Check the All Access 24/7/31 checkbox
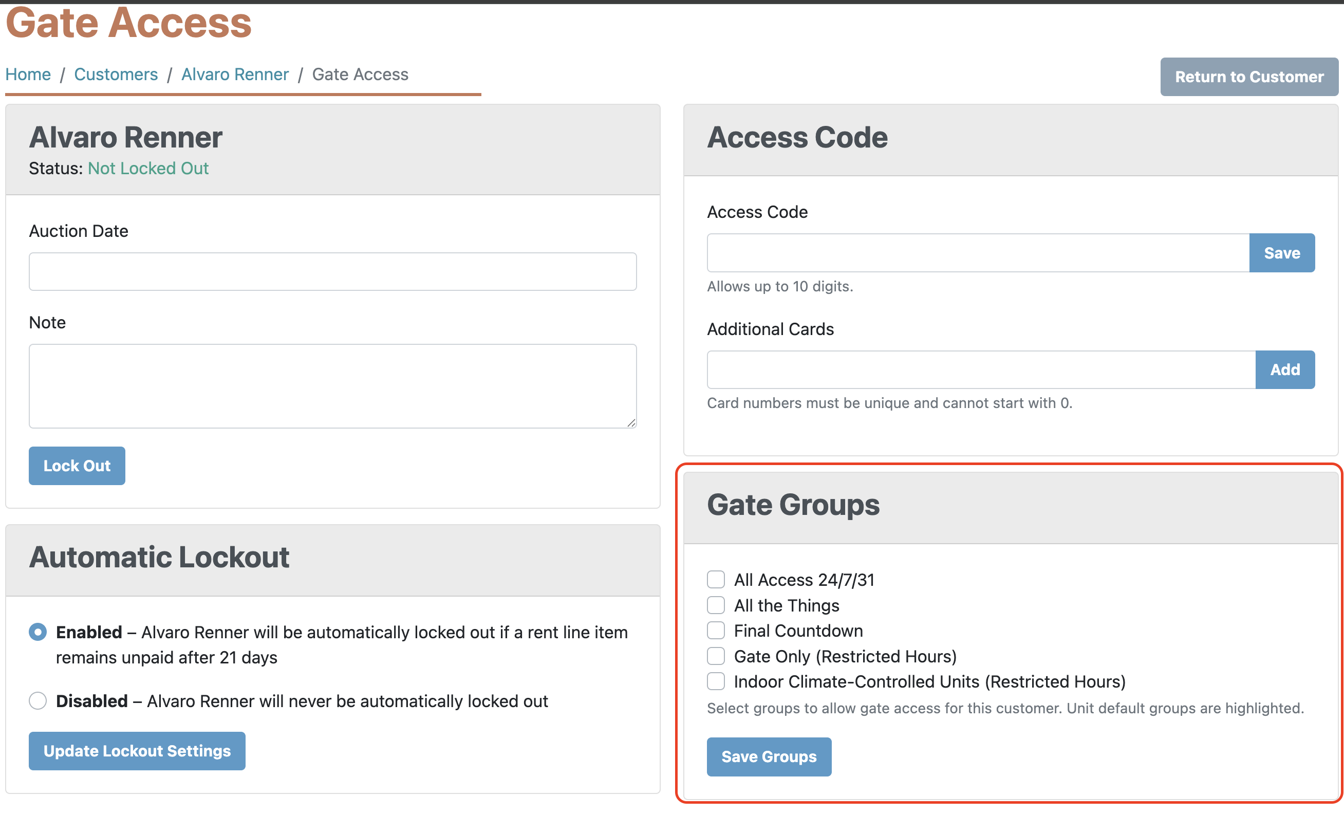 pos(716,579)
